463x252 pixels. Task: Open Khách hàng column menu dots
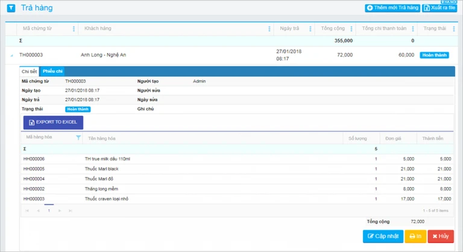click(x=269, y=29)
